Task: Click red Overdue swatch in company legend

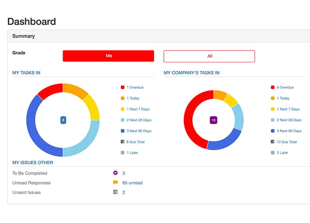Action: 273,87
